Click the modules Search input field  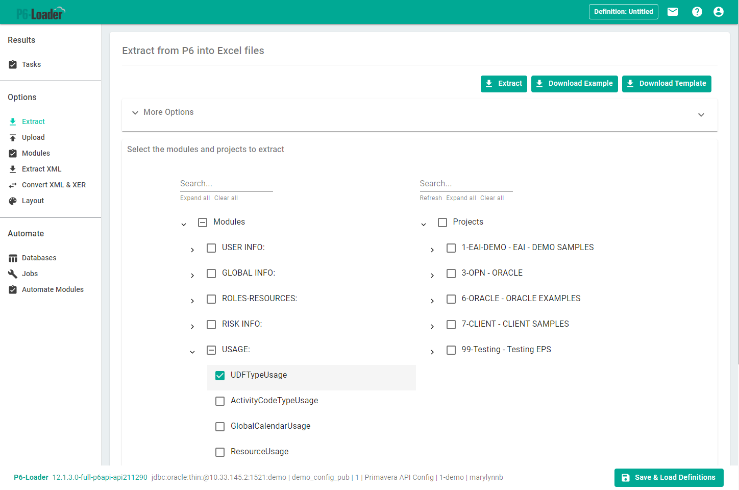226,184
